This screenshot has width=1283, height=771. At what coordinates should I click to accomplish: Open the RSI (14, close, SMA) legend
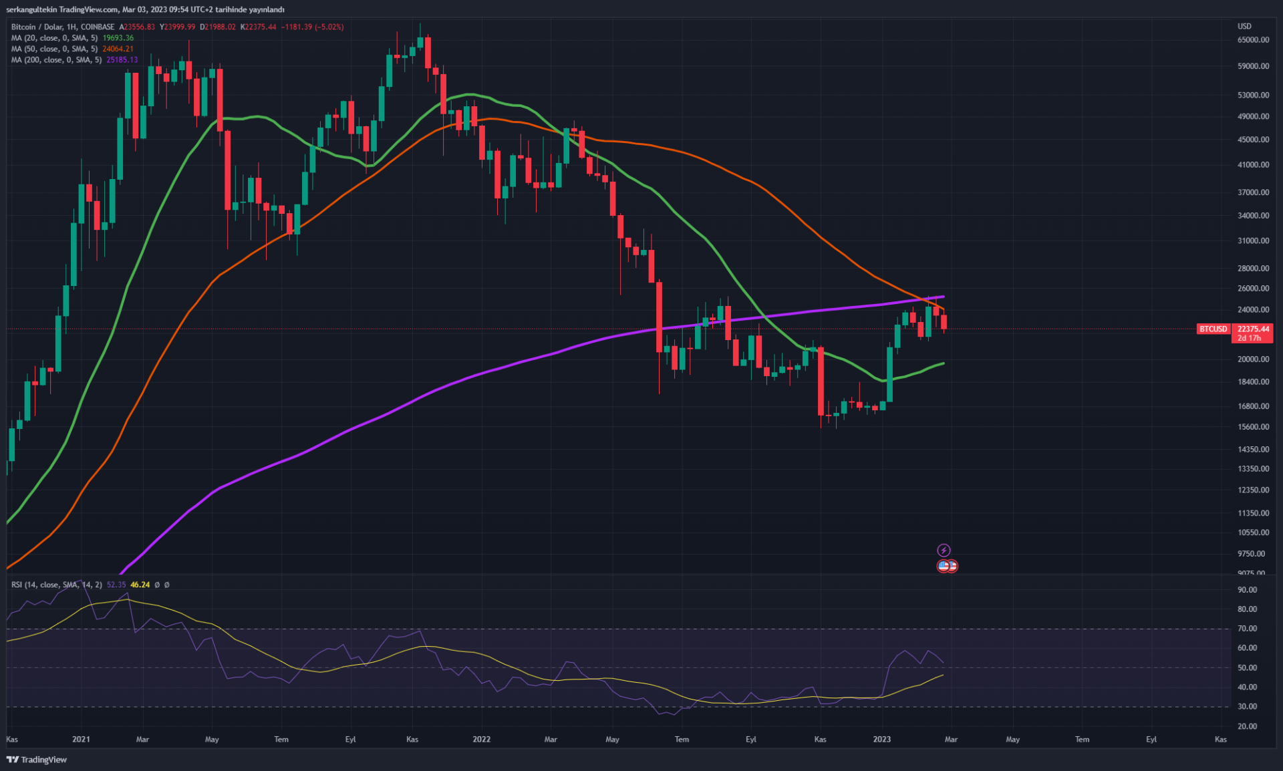(56, 585)
